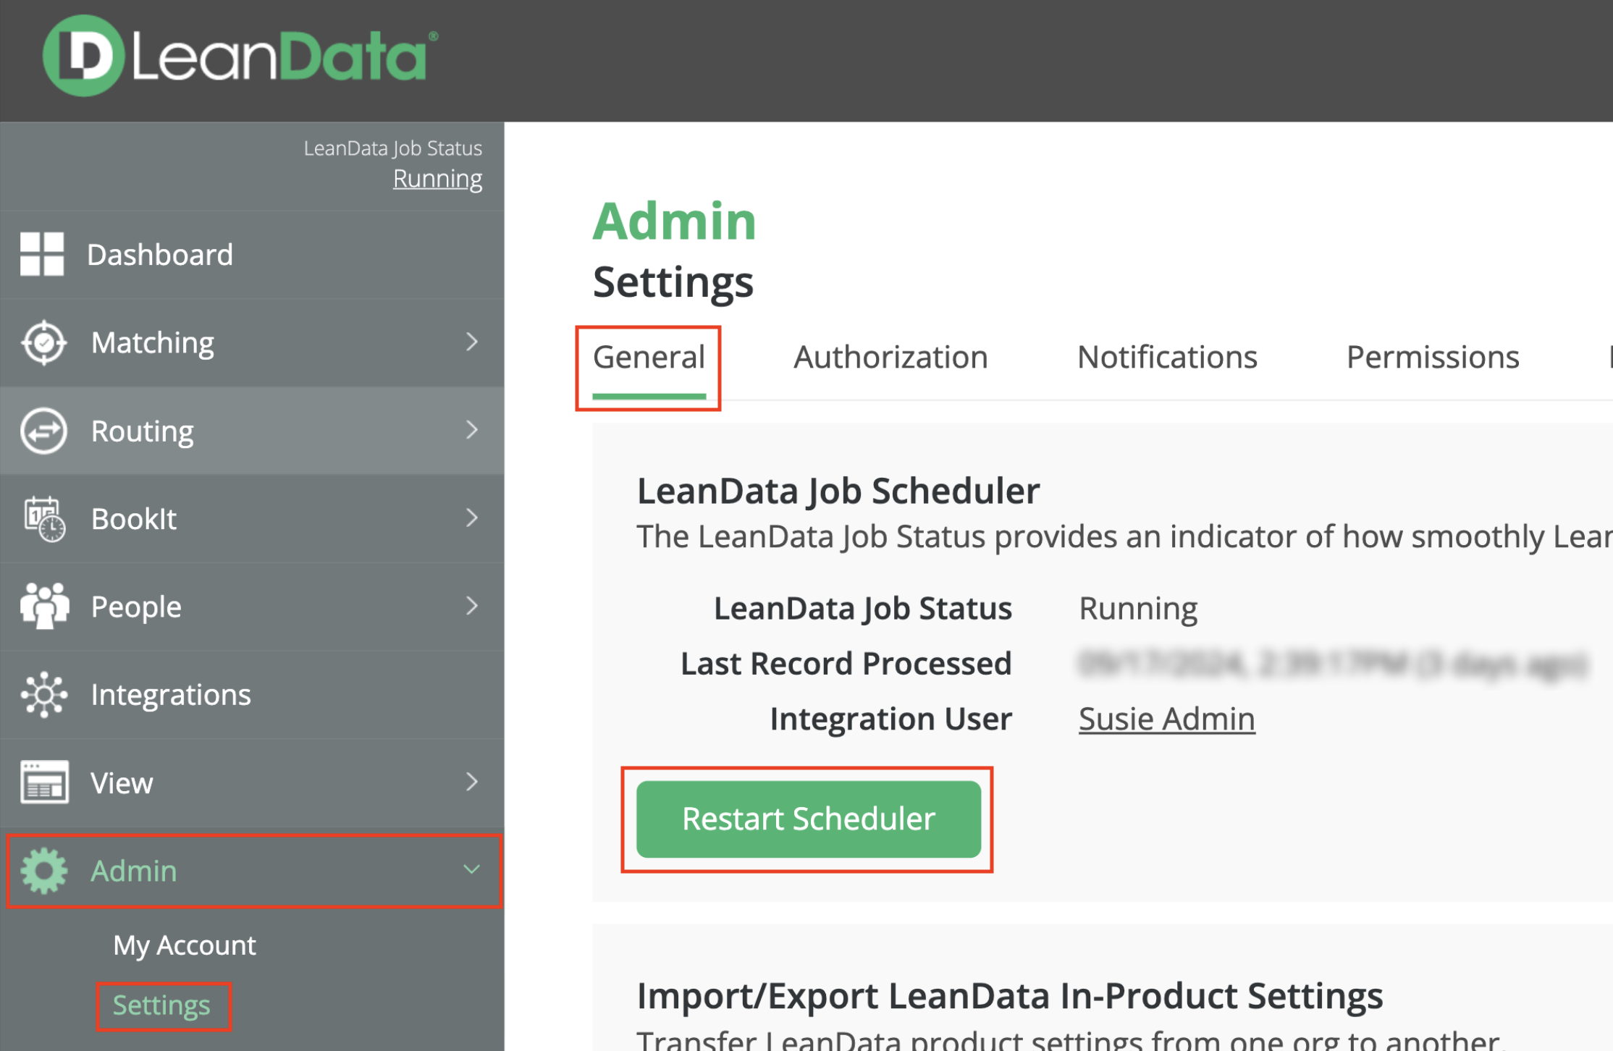Open the Dashboard grid icon
The width and height of the screenshot is (1613, 1051).
click(x=42, y=254)
